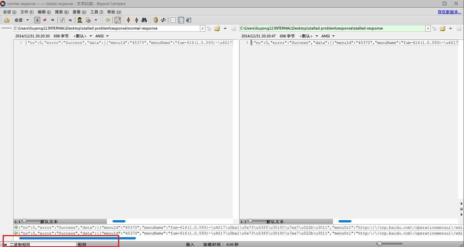Click left pane 默认文本 slider handle
Screen dimensions: 464x247
coord(24,221)
